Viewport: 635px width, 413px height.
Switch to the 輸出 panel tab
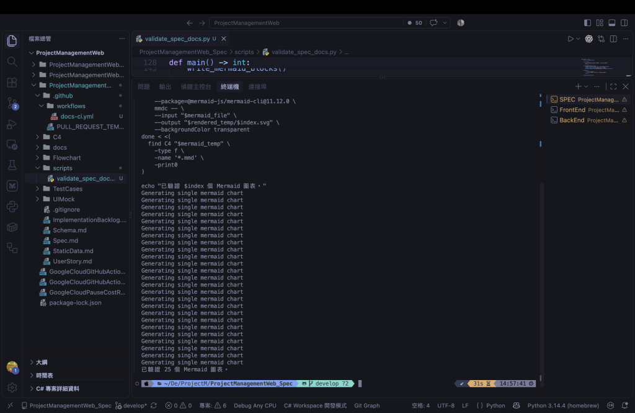pos(165,87)
